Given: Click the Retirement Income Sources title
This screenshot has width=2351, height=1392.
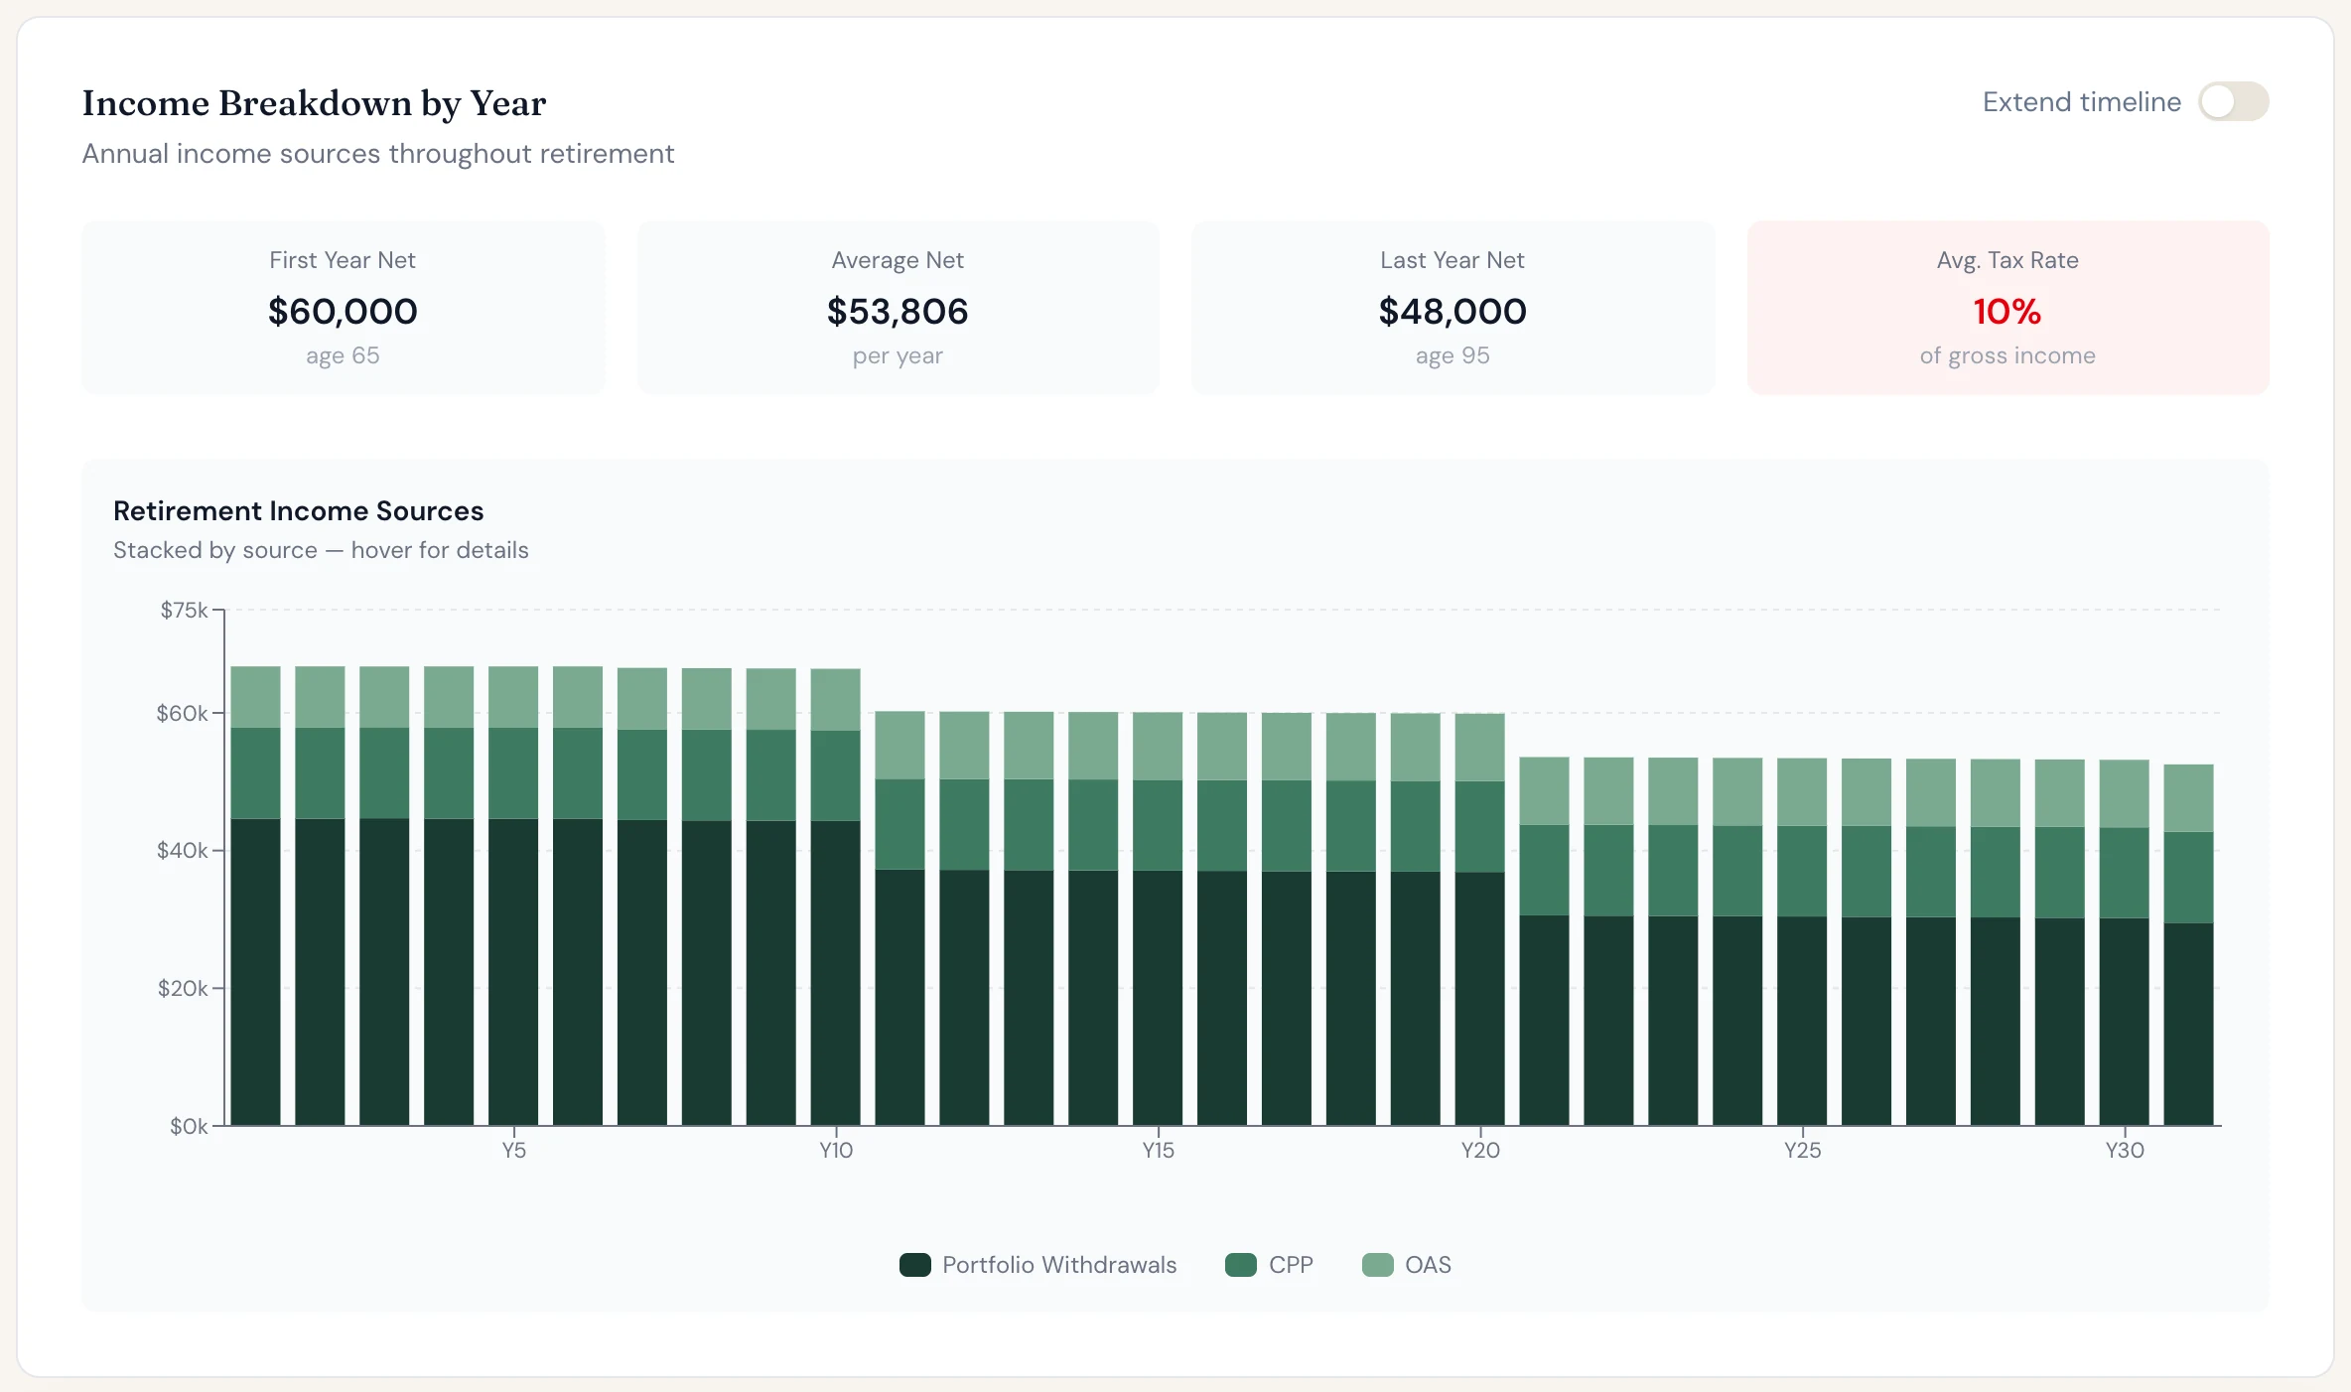Looking at the screenshot, I should [x=298, y=510].
